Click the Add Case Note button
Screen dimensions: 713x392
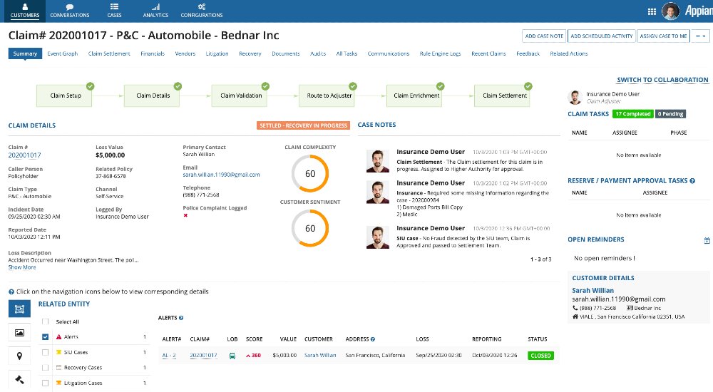pyautogui.click(x=544, y=36)
